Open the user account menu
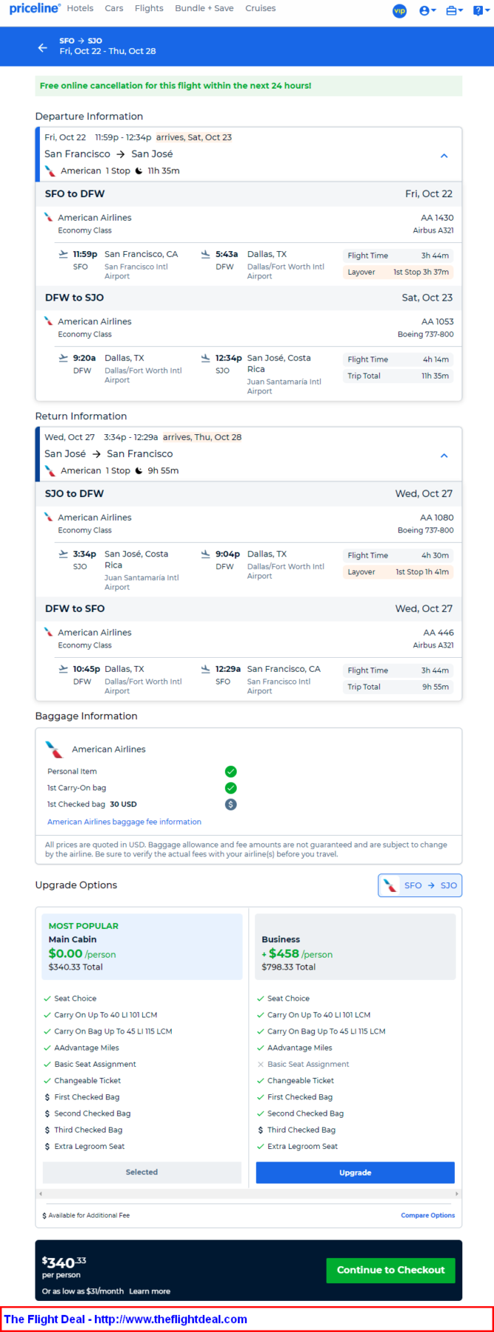494x1332 pixels. (427, 11)
